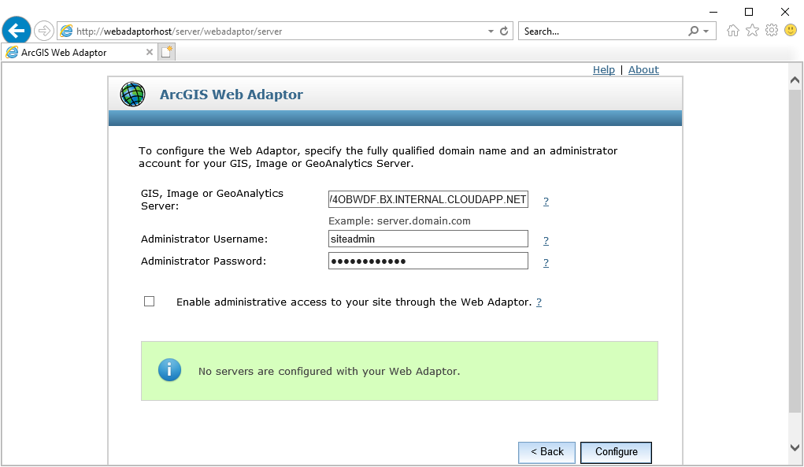
Task: Refresh the page using the reload icon
Action: [504, 32]
